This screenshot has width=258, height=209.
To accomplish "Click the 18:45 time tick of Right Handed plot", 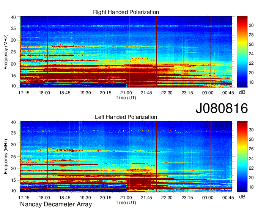I will pos(65,93).
